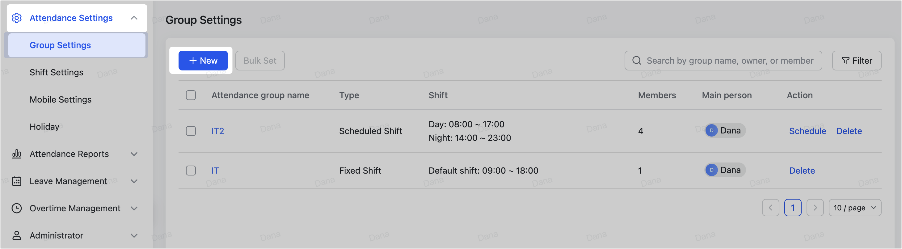This screenshot has width=902, height=249.
Task: Switch to Shift Settings in the sidebar
Action: [x=57, y=72]
